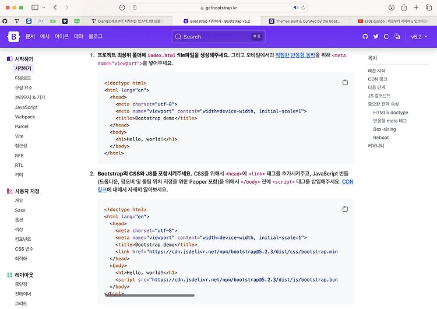Jump to 반응형 meta 태그 in contents
Screen dimensions: 437x309
(390, 121)
